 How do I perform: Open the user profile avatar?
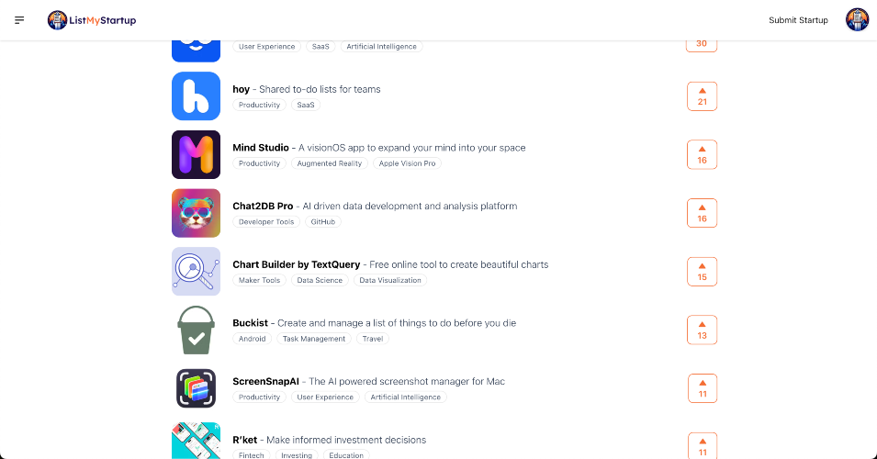click(x=857, y=20)
